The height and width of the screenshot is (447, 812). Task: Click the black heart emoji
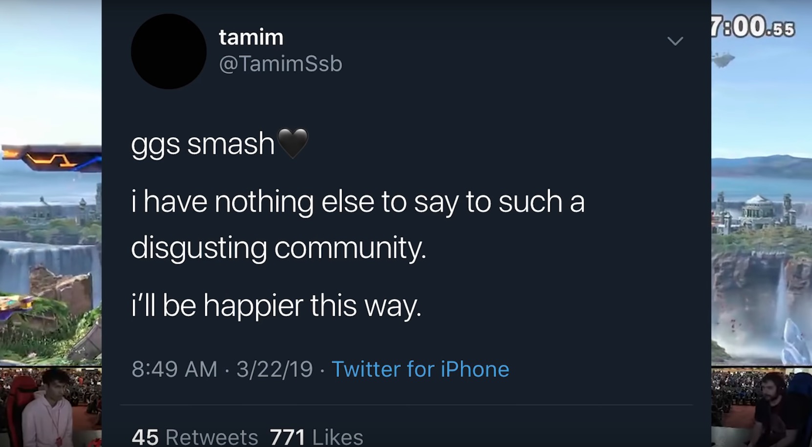[x=293, y=143]
